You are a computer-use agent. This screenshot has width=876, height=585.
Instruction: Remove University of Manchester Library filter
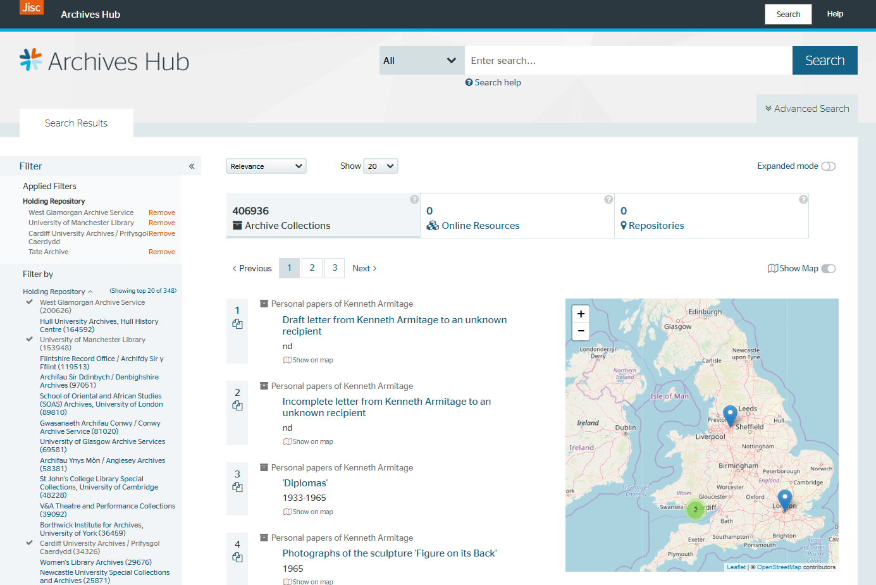pyautogui.click(x=162, y=223)
